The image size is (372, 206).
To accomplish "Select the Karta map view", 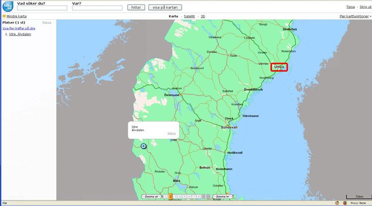I will click(174, 16).
